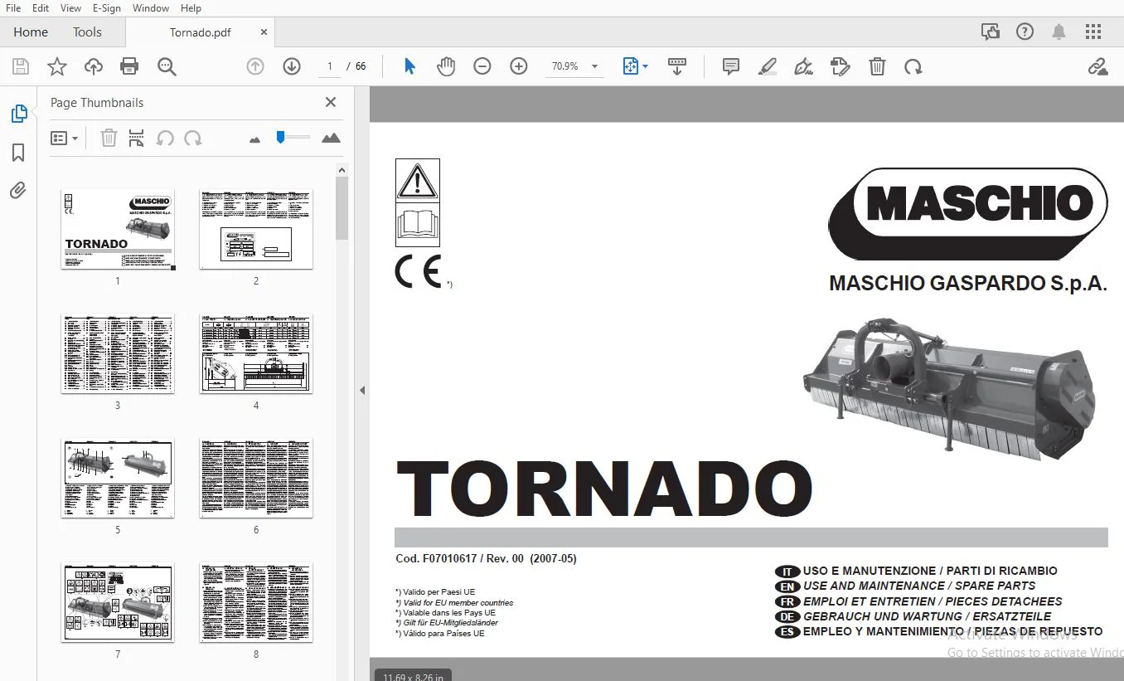Image resolution: width=1124 pixels, height=681 pixels.
Task: Click the print pages icon in thumbnails
Action: 137,139
